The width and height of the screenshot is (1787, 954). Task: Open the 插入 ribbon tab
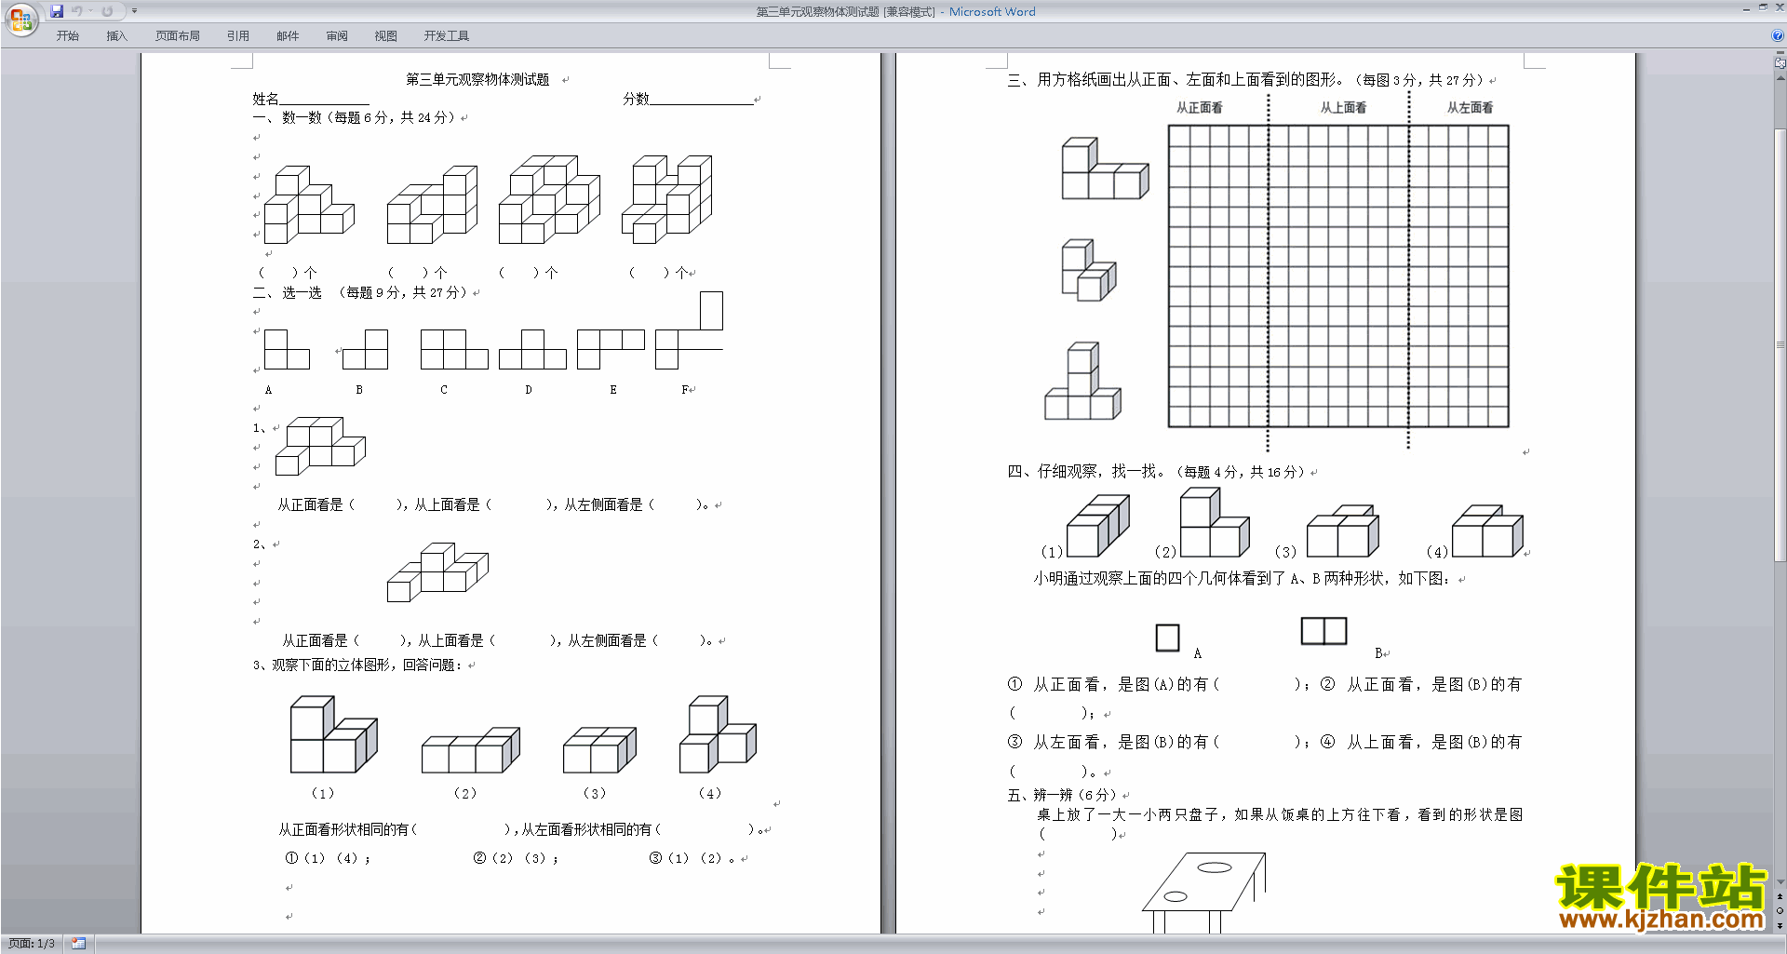(116, 35)
